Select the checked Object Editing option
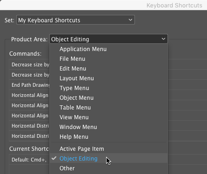This screenshot has width=207, height=174. point(108,158)
